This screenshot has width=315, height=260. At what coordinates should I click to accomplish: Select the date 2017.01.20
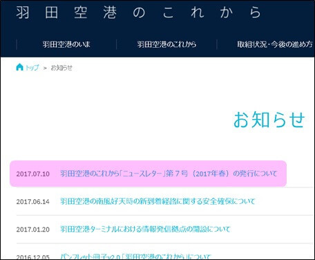click(x=33, y=230)
